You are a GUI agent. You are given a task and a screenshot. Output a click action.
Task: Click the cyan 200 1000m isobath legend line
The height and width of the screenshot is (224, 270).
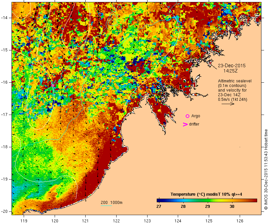tap(106, 206)
